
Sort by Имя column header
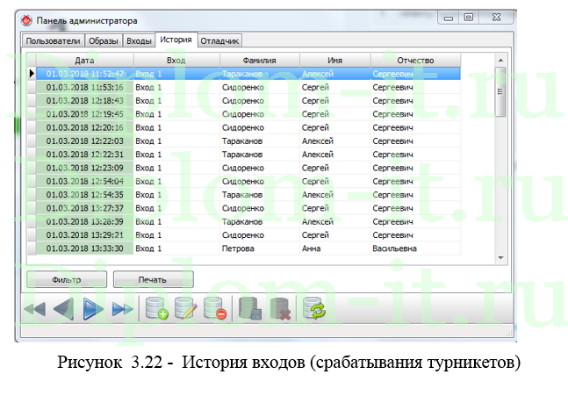pos(335,61)
